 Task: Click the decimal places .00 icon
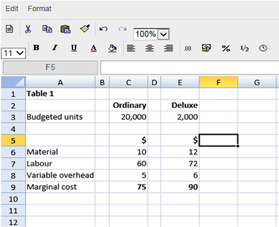coord(187,49)
